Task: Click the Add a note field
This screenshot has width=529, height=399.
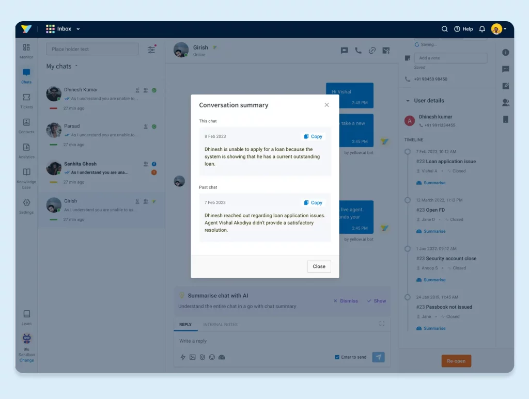Action: pyautogui.click(x=450, y=58)
